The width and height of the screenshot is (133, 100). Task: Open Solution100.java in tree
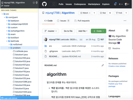click(x=23, y=58)
